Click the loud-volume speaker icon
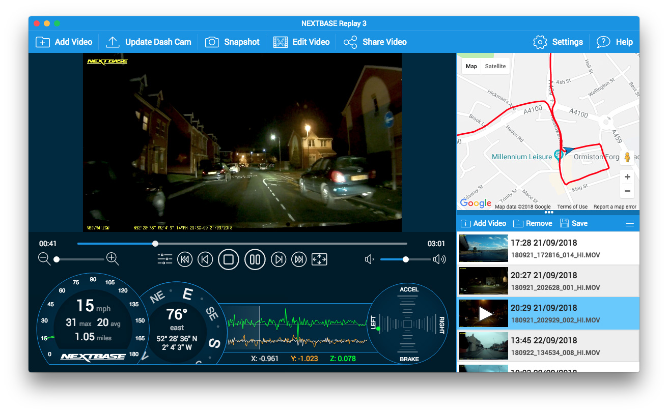Viewport: 668px width, 413px height. click(x=439, y=259)
